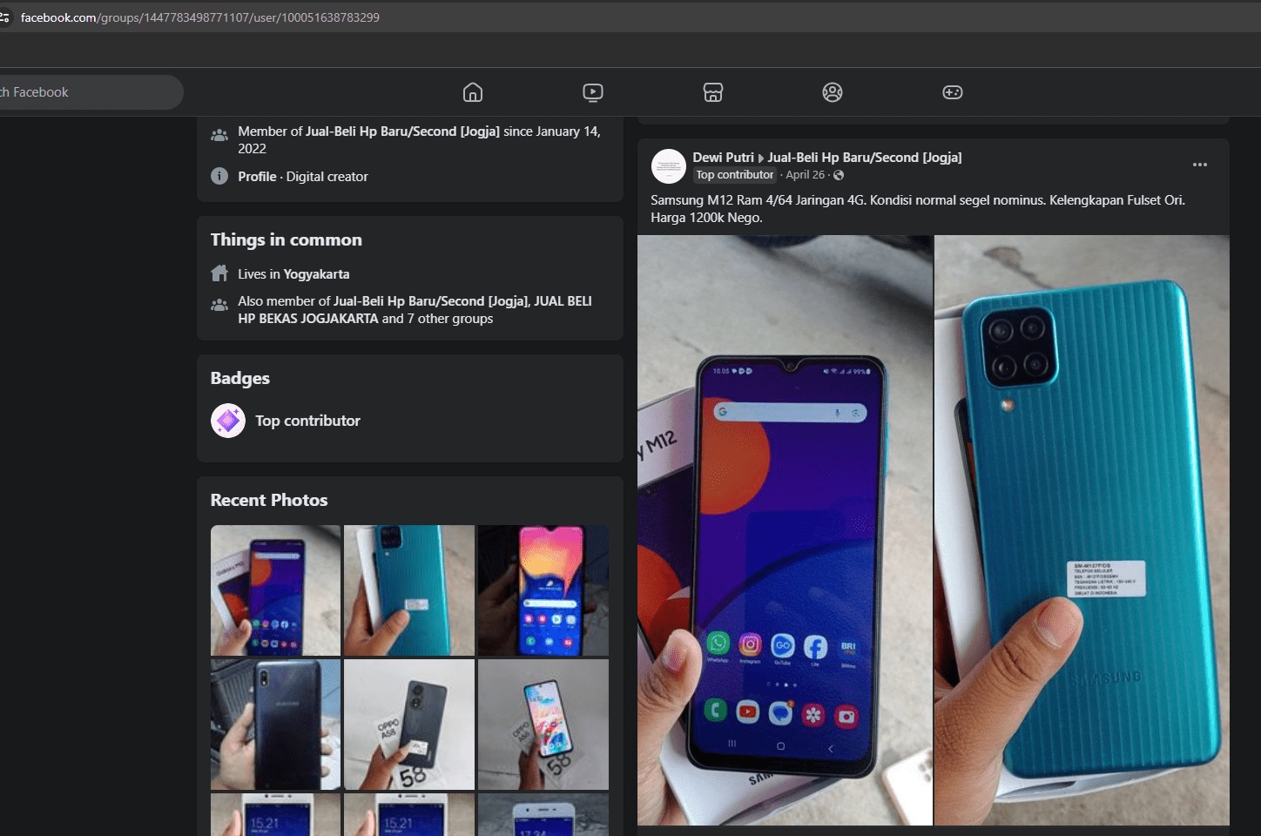Open Samsung M12 front post photo
1261x836 pixels.
[x=785, y=529]
